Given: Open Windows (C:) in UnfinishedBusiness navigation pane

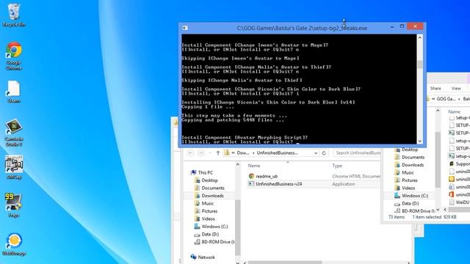Looking at the screenshot, I should pyautogui.click(x=211, y=227).
